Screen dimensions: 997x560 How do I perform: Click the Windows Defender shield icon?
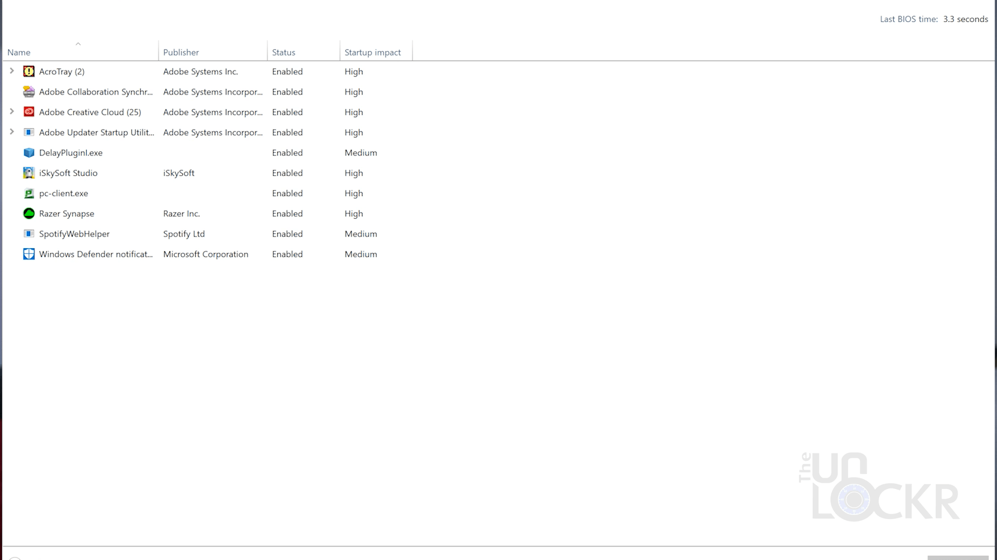click(29, 254)
